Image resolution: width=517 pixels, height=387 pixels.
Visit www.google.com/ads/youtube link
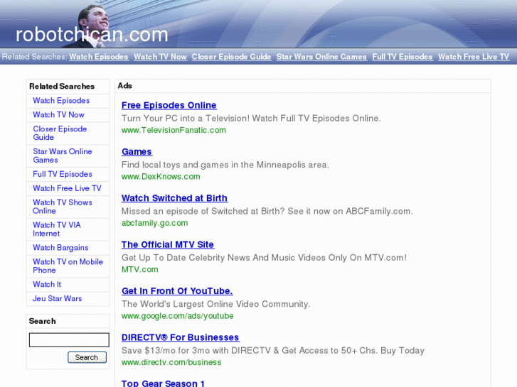pyautogui.click(x=177, y=316)
